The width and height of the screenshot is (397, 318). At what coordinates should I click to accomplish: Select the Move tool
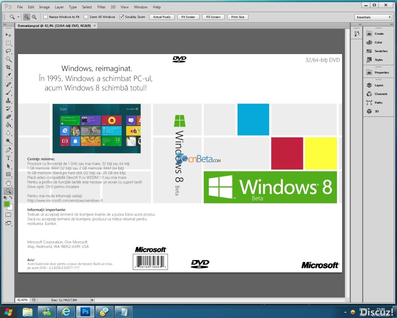8,35
